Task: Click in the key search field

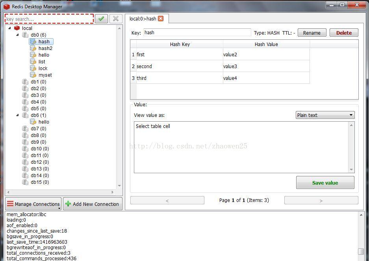Action: click(x=49, y=19)
